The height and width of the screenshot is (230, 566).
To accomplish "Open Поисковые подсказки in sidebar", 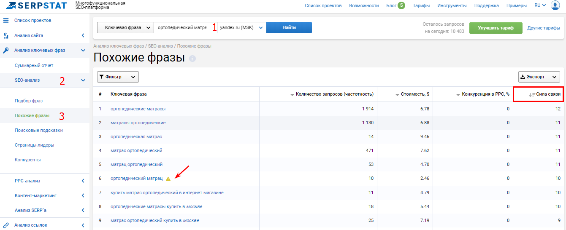I will tap(38, 130).
